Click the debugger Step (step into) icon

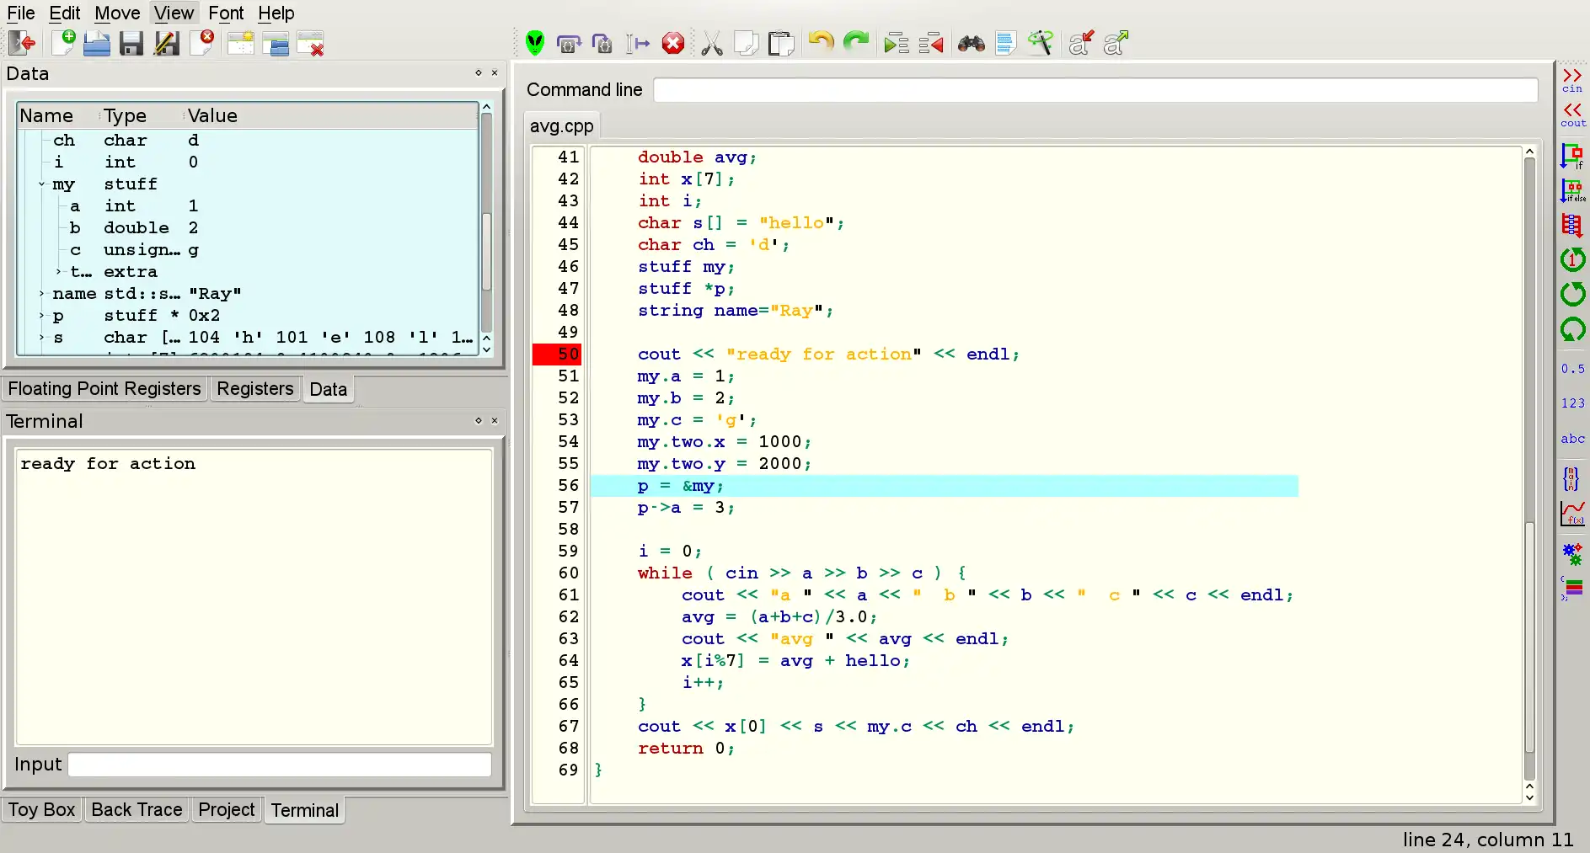click(602, 43)
